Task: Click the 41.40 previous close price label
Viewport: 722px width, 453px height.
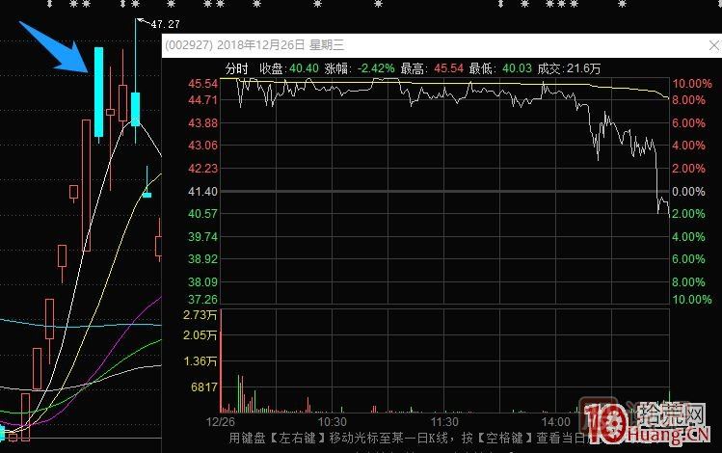Action: click(202, 192)
